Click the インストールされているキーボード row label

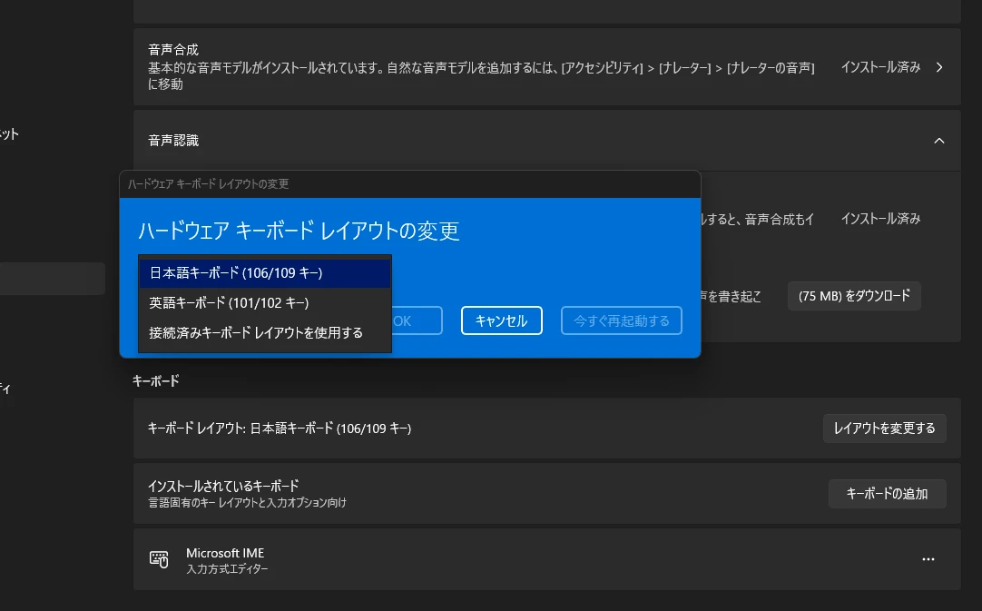click(x=223, y=486)
